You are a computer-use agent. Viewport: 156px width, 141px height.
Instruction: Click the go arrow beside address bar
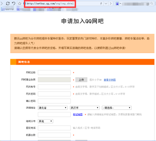[111, 4]
